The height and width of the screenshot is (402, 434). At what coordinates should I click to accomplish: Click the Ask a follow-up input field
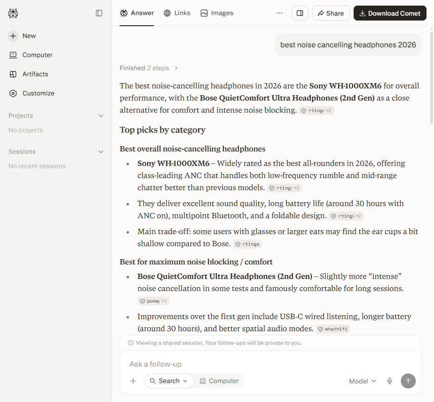pos(270,364)
